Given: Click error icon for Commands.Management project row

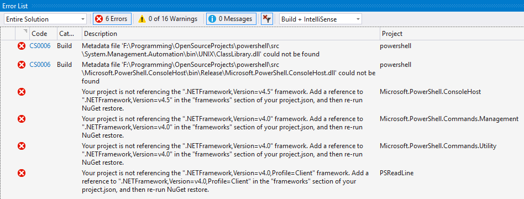Looking at the screenshot, I should (22, 119).
